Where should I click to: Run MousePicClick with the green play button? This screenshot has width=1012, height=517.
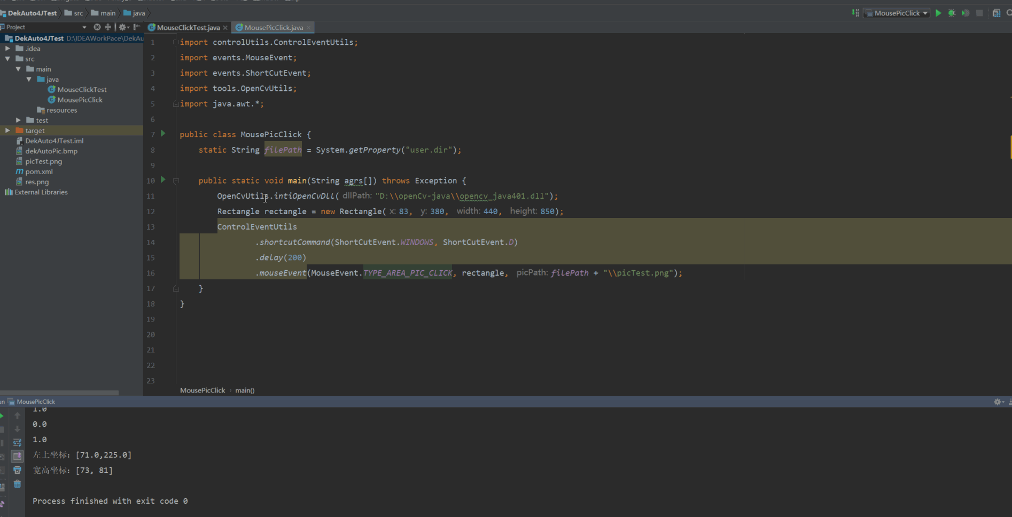pos(938,13)
